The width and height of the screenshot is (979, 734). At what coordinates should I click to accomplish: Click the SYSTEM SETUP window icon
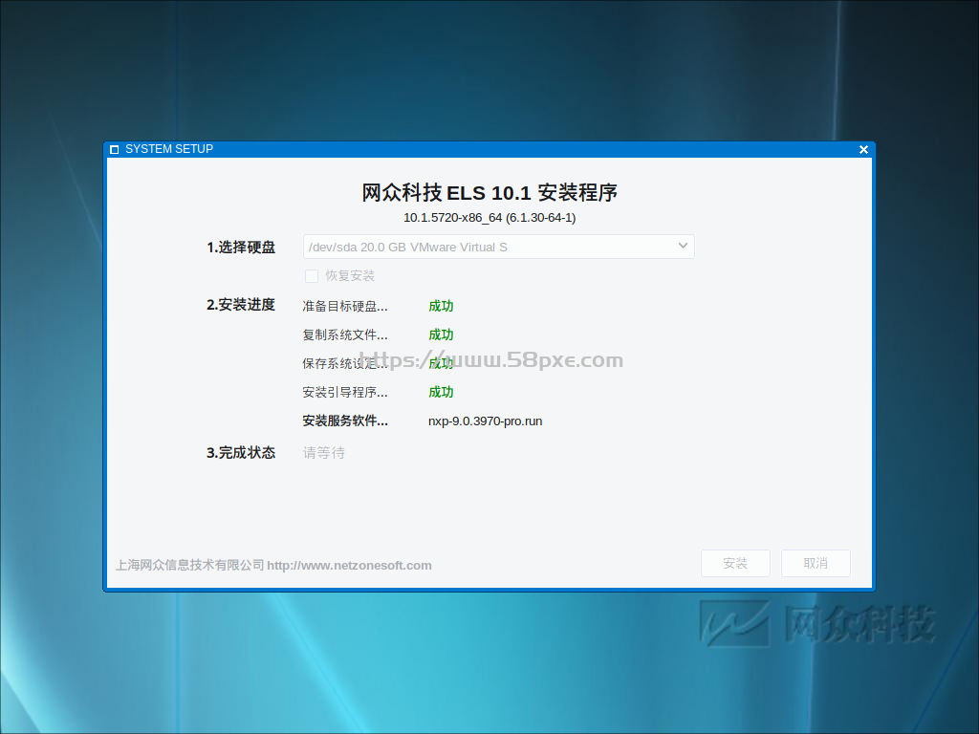114,150
